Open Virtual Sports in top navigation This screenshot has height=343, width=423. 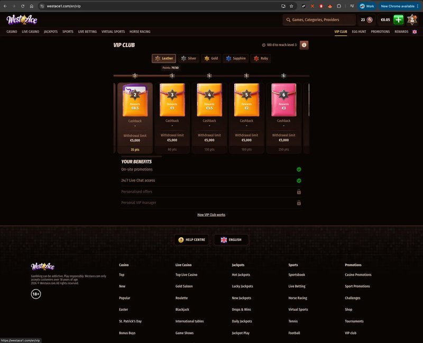113,32
